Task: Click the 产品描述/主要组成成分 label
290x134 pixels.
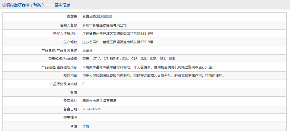Action: (59, 67)
